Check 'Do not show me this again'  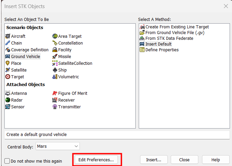coord(7,161)
